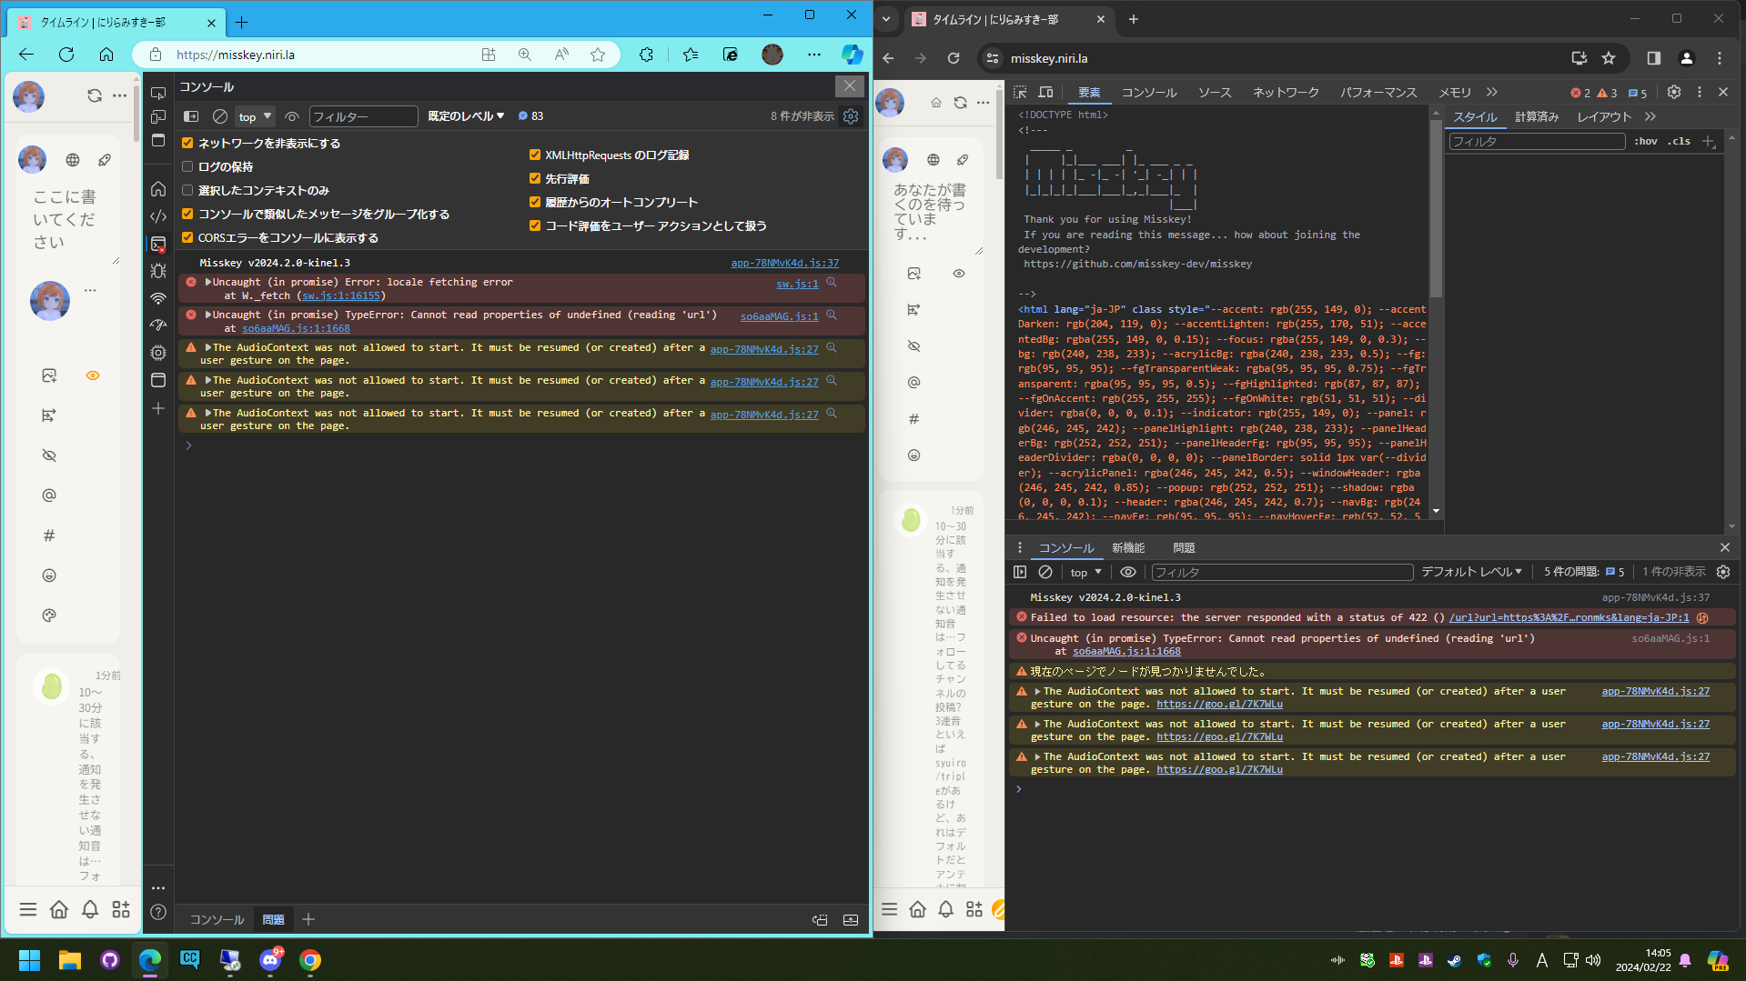Switch to コンソール tab in Chrome DevTools top bar
The width and height of the screenshot is (1746, 981).
1148,92
